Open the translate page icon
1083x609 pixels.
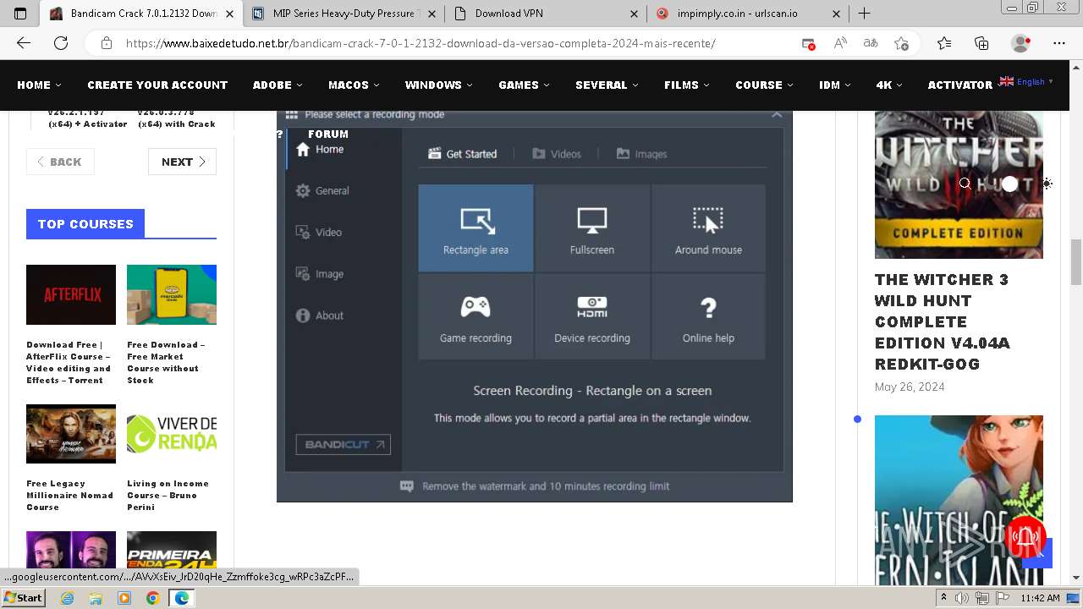pyautogui.click(x=871, y=43)
